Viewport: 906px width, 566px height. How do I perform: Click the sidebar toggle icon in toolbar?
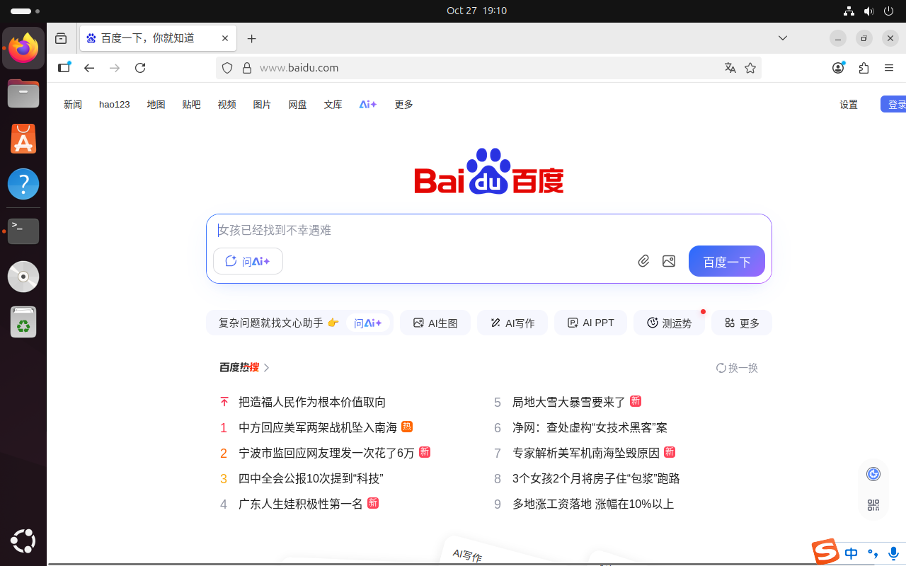[x=64, y=68]
